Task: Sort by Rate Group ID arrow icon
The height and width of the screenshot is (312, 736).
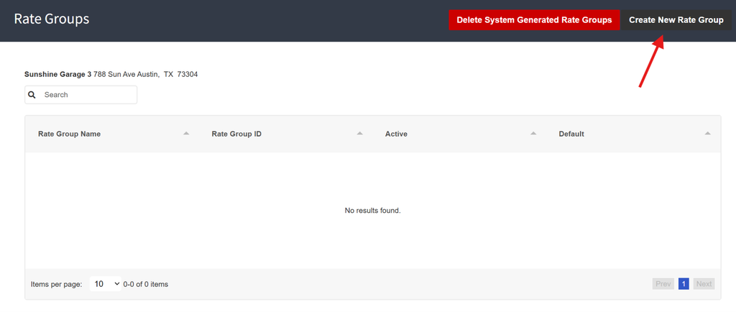Action: (359, 134)
